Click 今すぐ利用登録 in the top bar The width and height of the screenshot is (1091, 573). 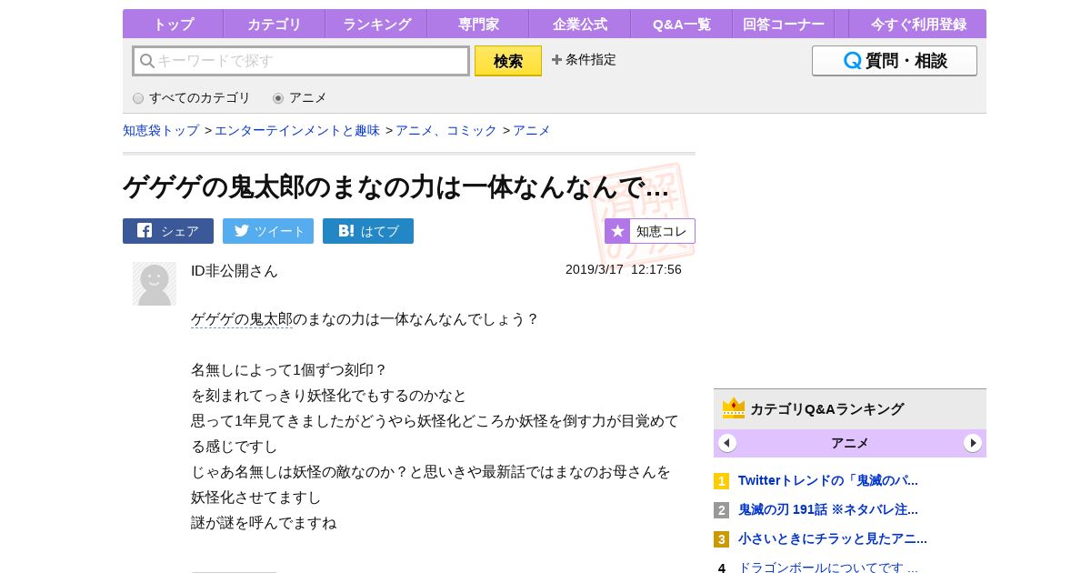[918, 24]
